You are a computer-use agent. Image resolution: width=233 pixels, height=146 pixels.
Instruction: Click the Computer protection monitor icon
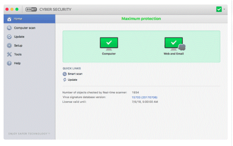pyautogui.click(x=109, y=44)
